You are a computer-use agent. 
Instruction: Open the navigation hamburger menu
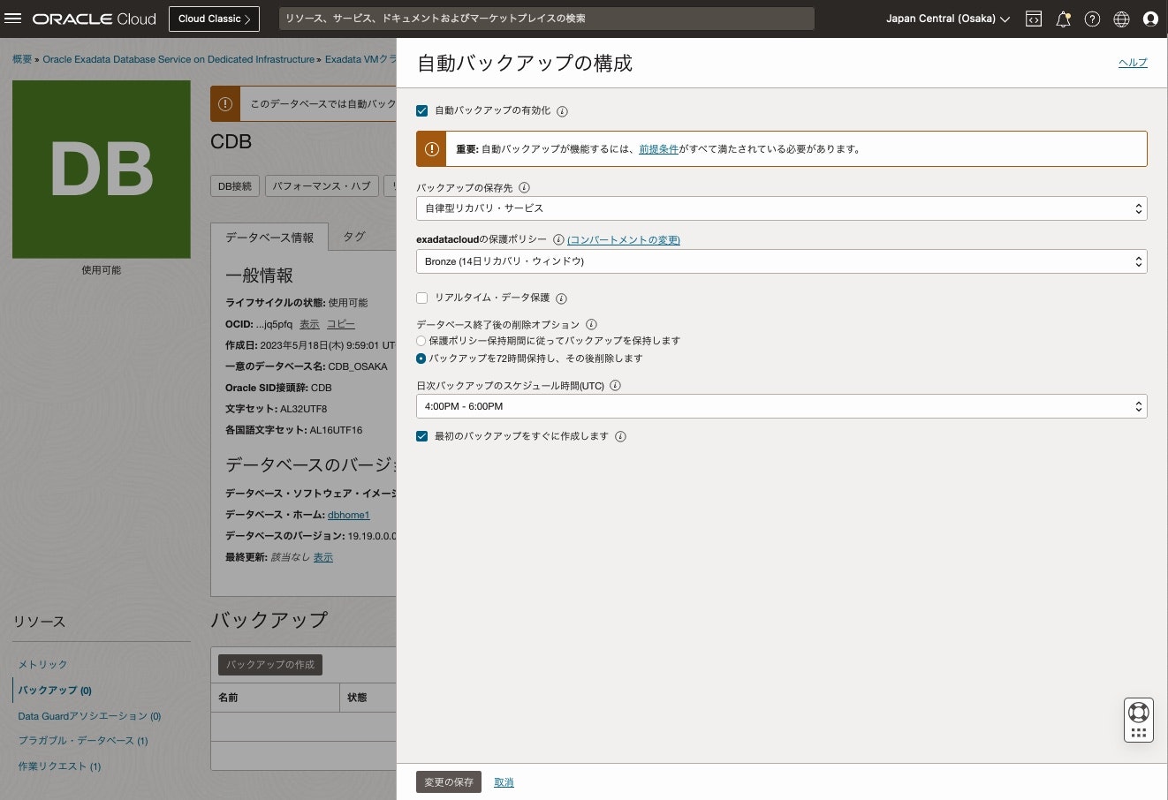tap(11, 19)
